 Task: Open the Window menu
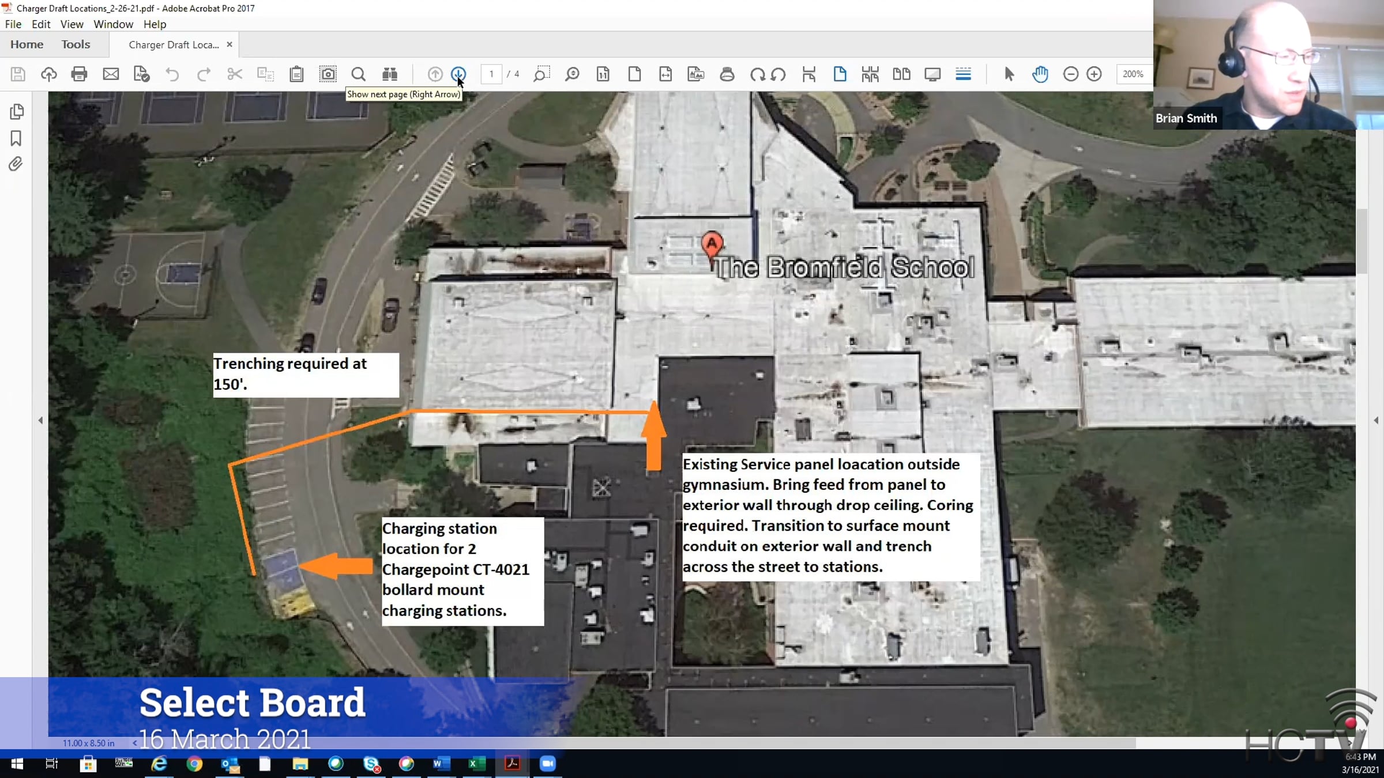click(114, 24)
